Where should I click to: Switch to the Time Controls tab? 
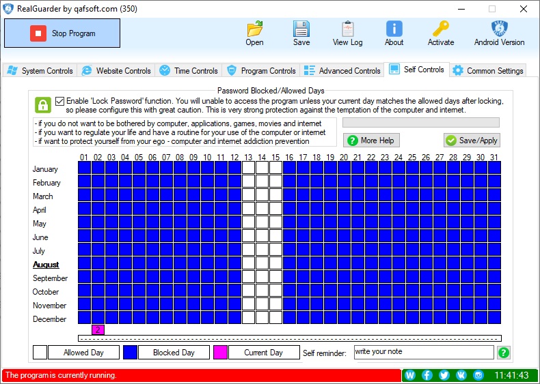[189, 70]
